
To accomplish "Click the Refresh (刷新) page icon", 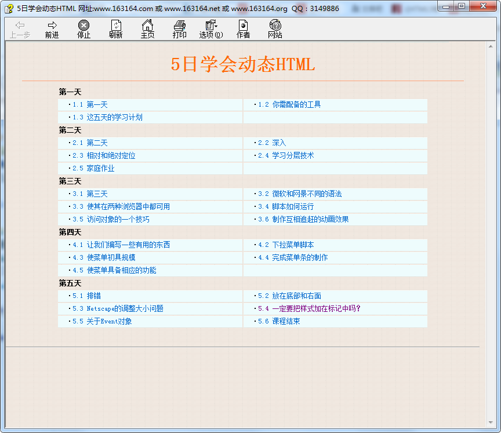I will coord(116,25).
